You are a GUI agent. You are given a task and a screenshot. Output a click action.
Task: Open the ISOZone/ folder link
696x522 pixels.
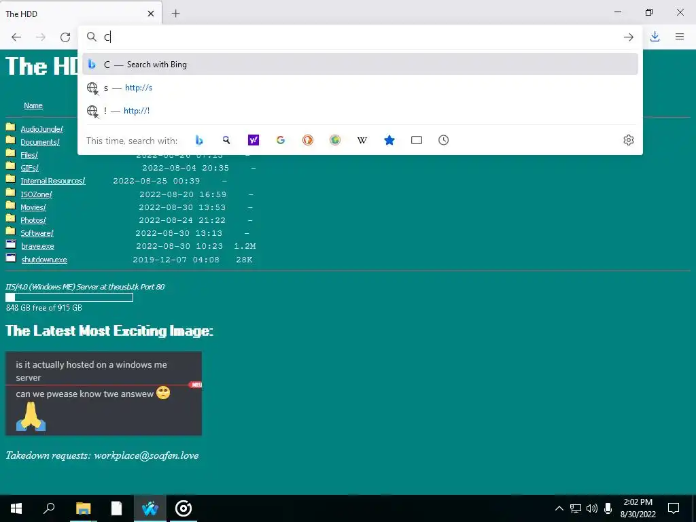coord(37,194)
